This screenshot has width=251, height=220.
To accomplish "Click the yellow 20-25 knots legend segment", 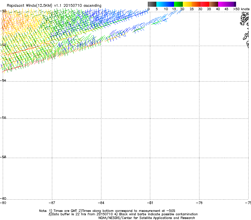I will tap(187, 4).
